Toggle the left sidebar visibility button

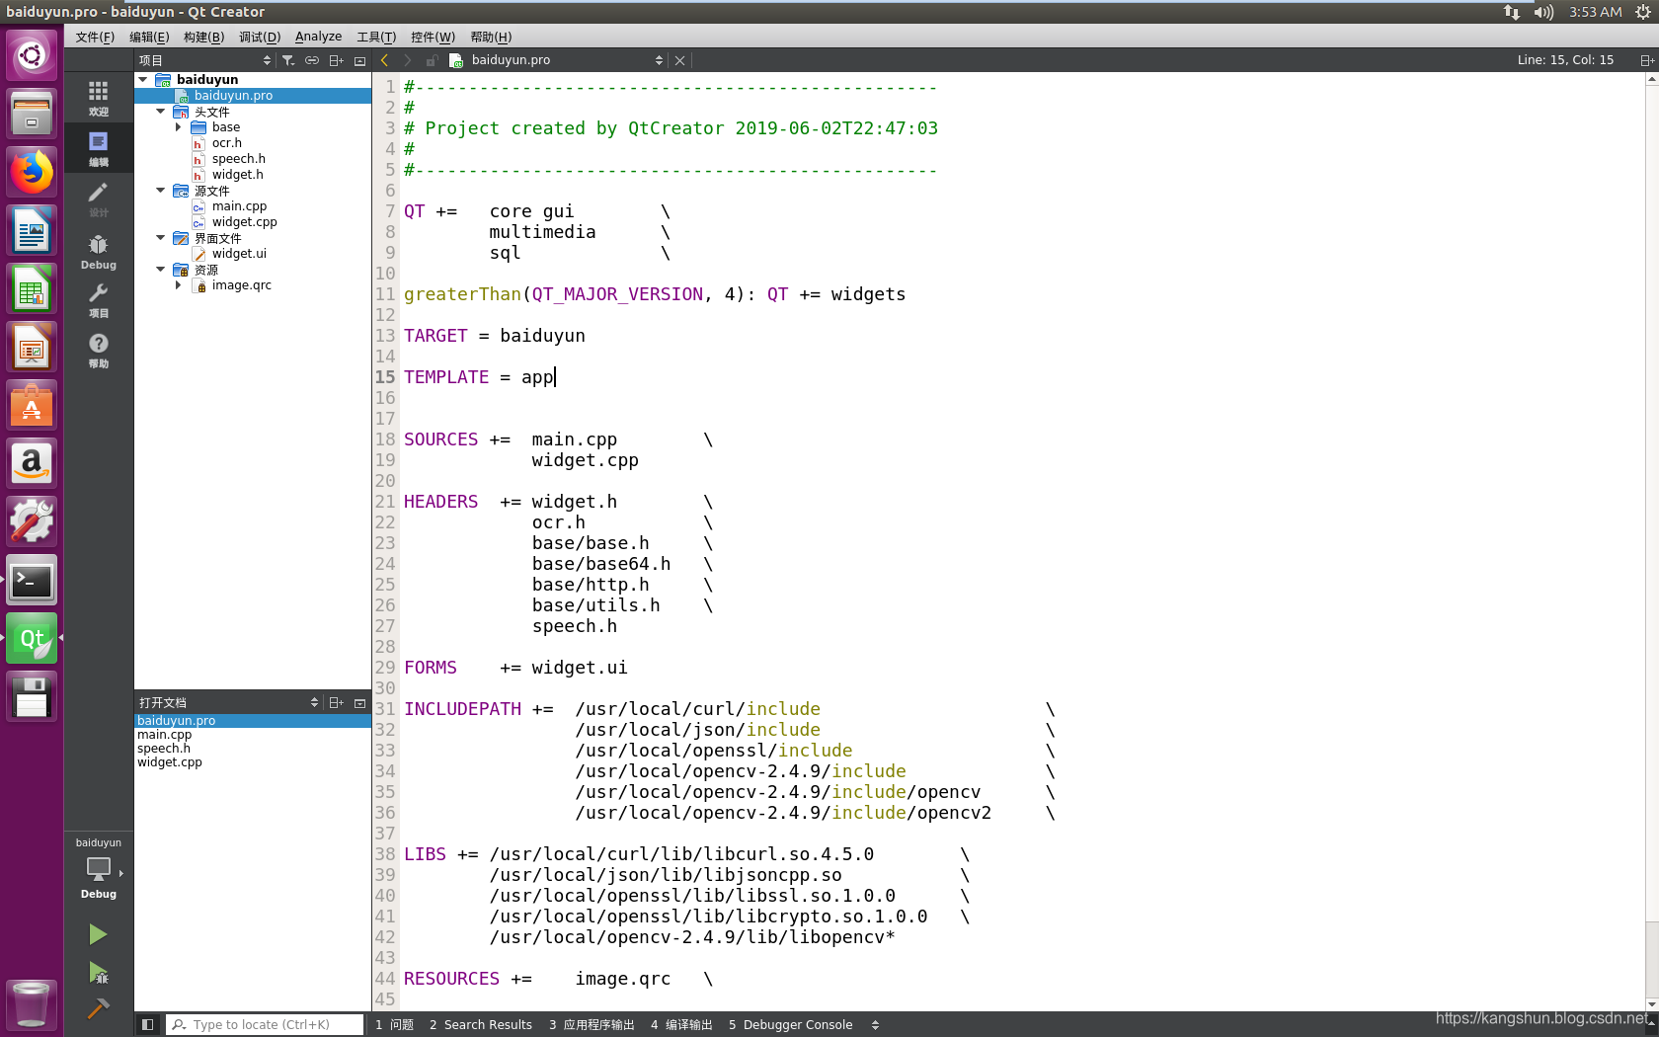(x=147, y=1024)
